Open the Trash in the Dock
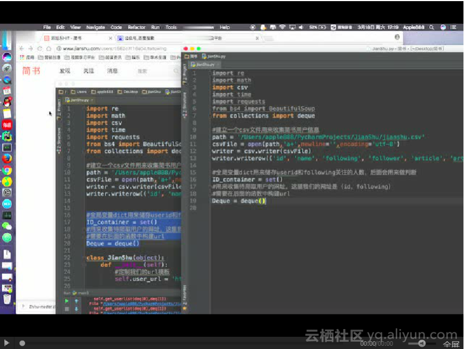Viewport: 464px width, 349px height. pos(7,299)
